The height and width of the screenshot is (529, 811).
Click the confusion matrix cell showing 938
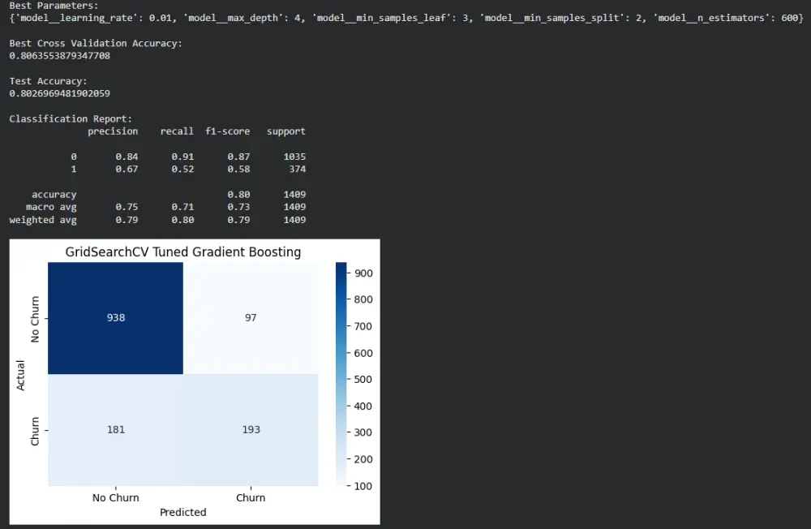[x=115, y=318]
